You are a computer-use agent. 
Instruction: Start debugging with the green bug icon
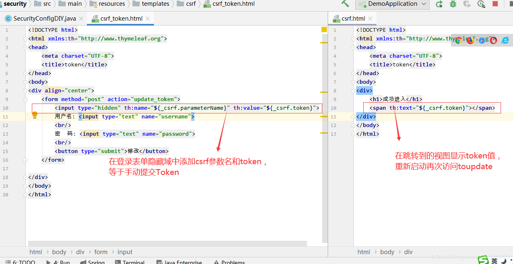(453, 4)
